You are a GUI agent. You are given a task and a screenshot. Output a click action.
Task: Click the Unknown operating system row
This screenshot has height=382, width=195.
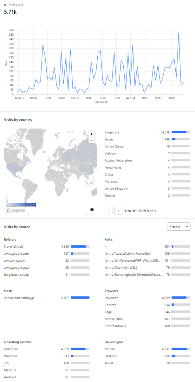coord(47,349)
